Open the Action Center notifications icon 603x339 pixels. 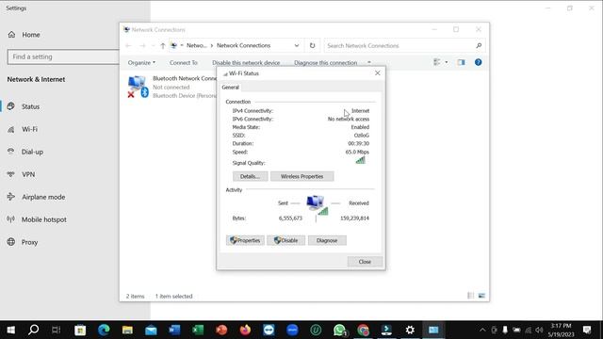click(587, 330)
